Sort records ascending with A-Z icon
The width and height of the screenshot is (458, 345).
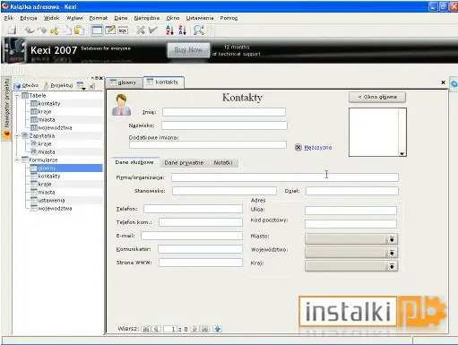[169, 30]
